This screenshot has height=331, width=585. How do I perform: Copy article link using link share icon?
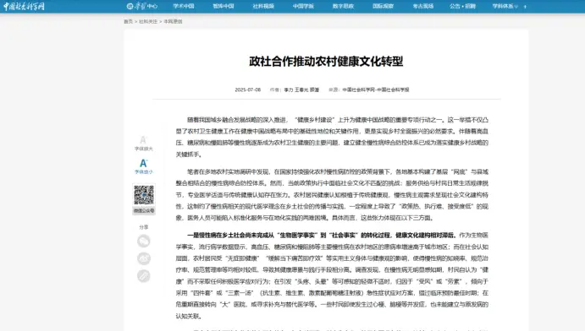point(144,275)
